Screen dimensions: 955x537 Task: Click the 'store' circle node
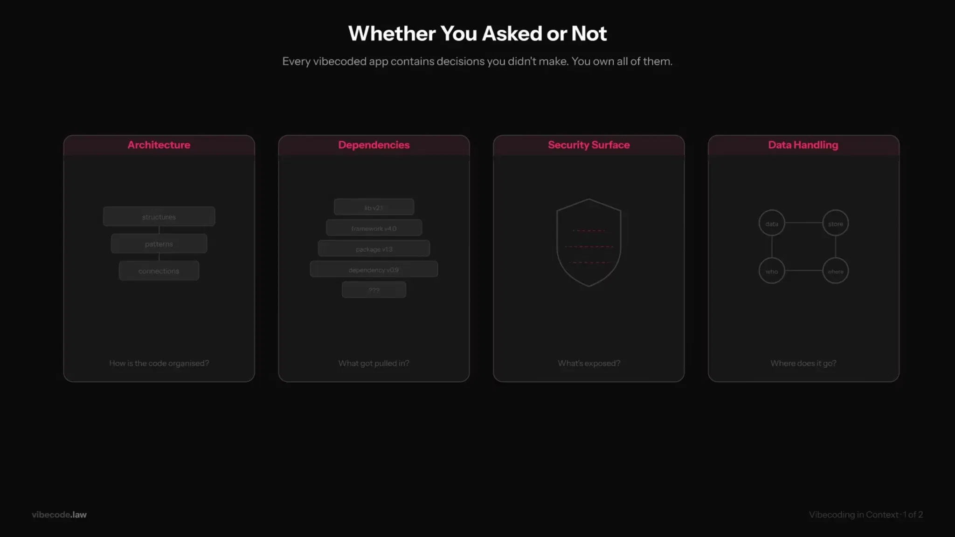[x=835, y=223]
